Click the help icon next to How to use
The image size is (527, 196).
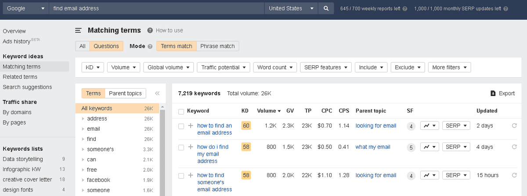[150, 30]
